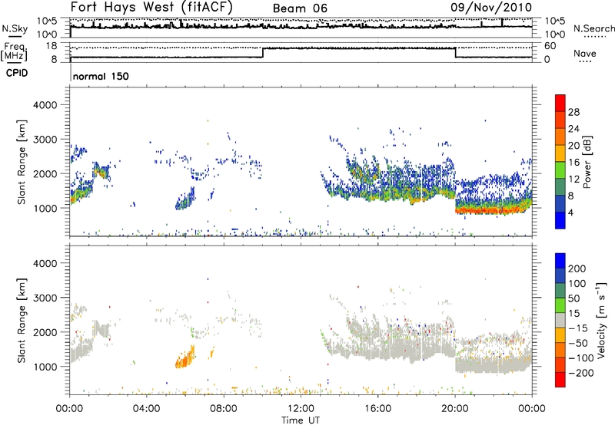615x425 pixels.
Task: Click the "Velocity [m s-1]" colorbar title
Action: [600, 320]
